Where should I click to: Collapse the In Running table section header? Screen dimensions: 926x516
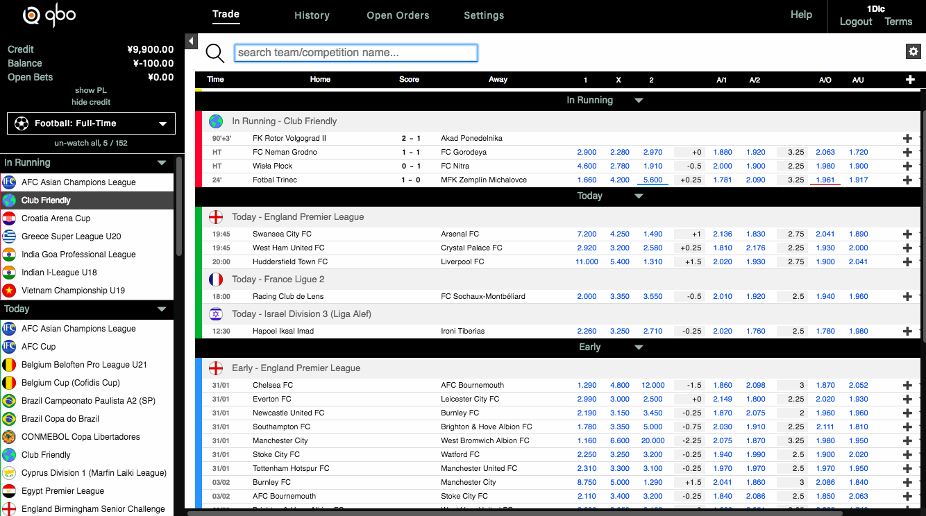(x=639, y=101)
